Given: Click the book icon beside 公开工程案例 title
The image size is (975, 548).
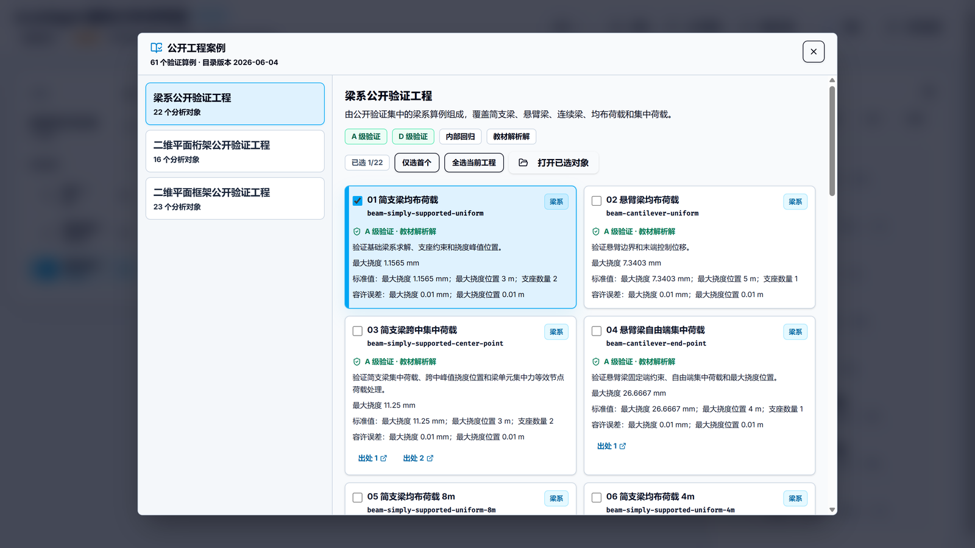Looking at the screenshot, I should click(x=157, y=47).
